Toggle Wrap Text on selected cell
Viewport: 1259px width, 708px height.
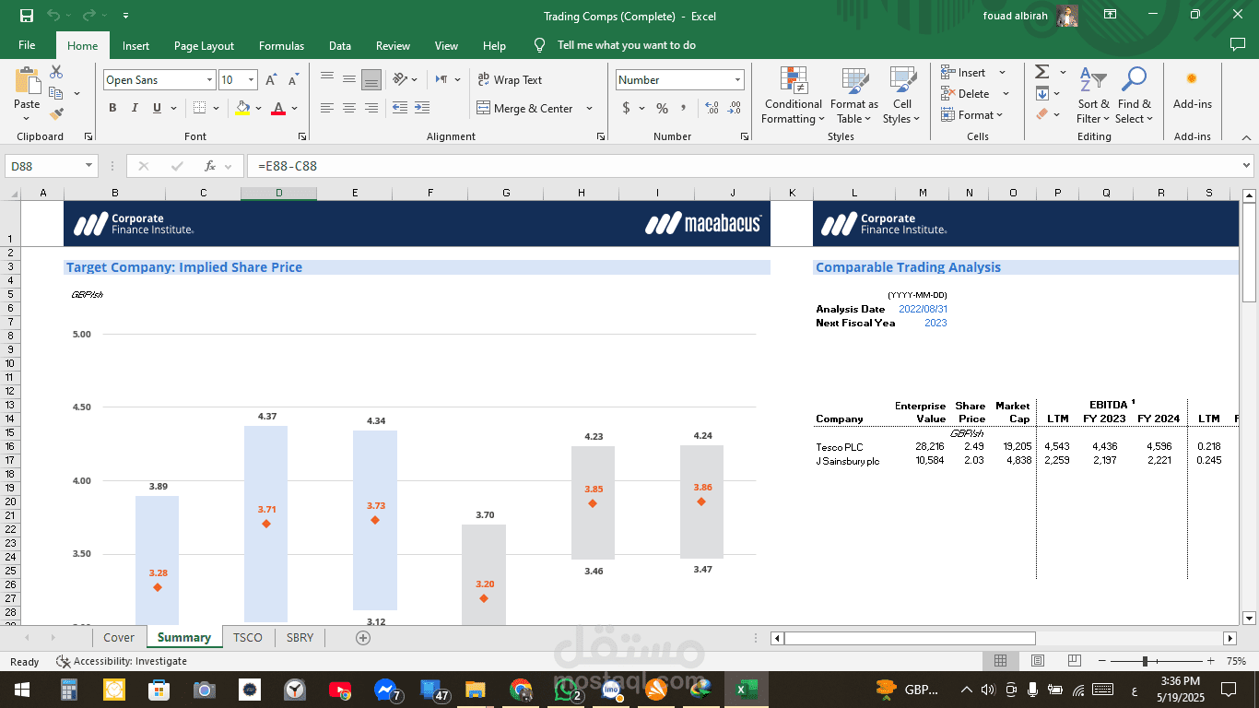tap(510, 80)
